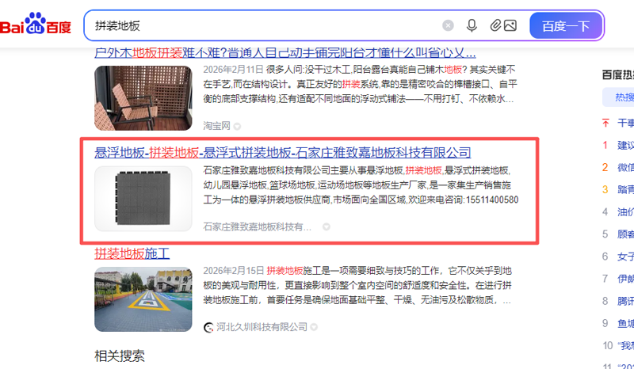
Task: Click 河北久圳科技有限公司 source logo icon
Action: pyautogui.click(x=208, y=327)
